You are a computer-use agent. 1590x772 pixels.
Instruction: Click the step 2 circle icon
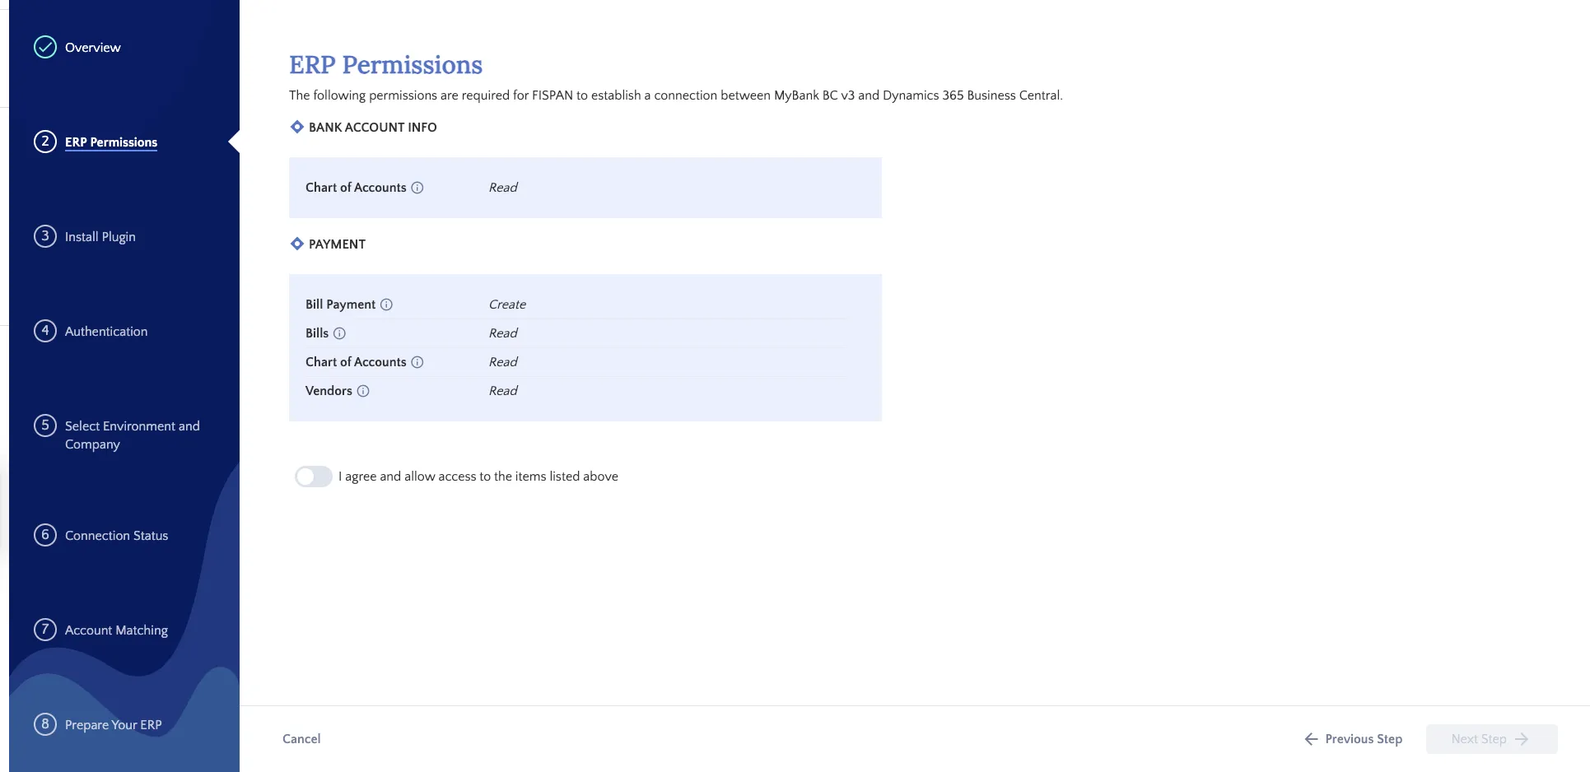tap(45, 142)
